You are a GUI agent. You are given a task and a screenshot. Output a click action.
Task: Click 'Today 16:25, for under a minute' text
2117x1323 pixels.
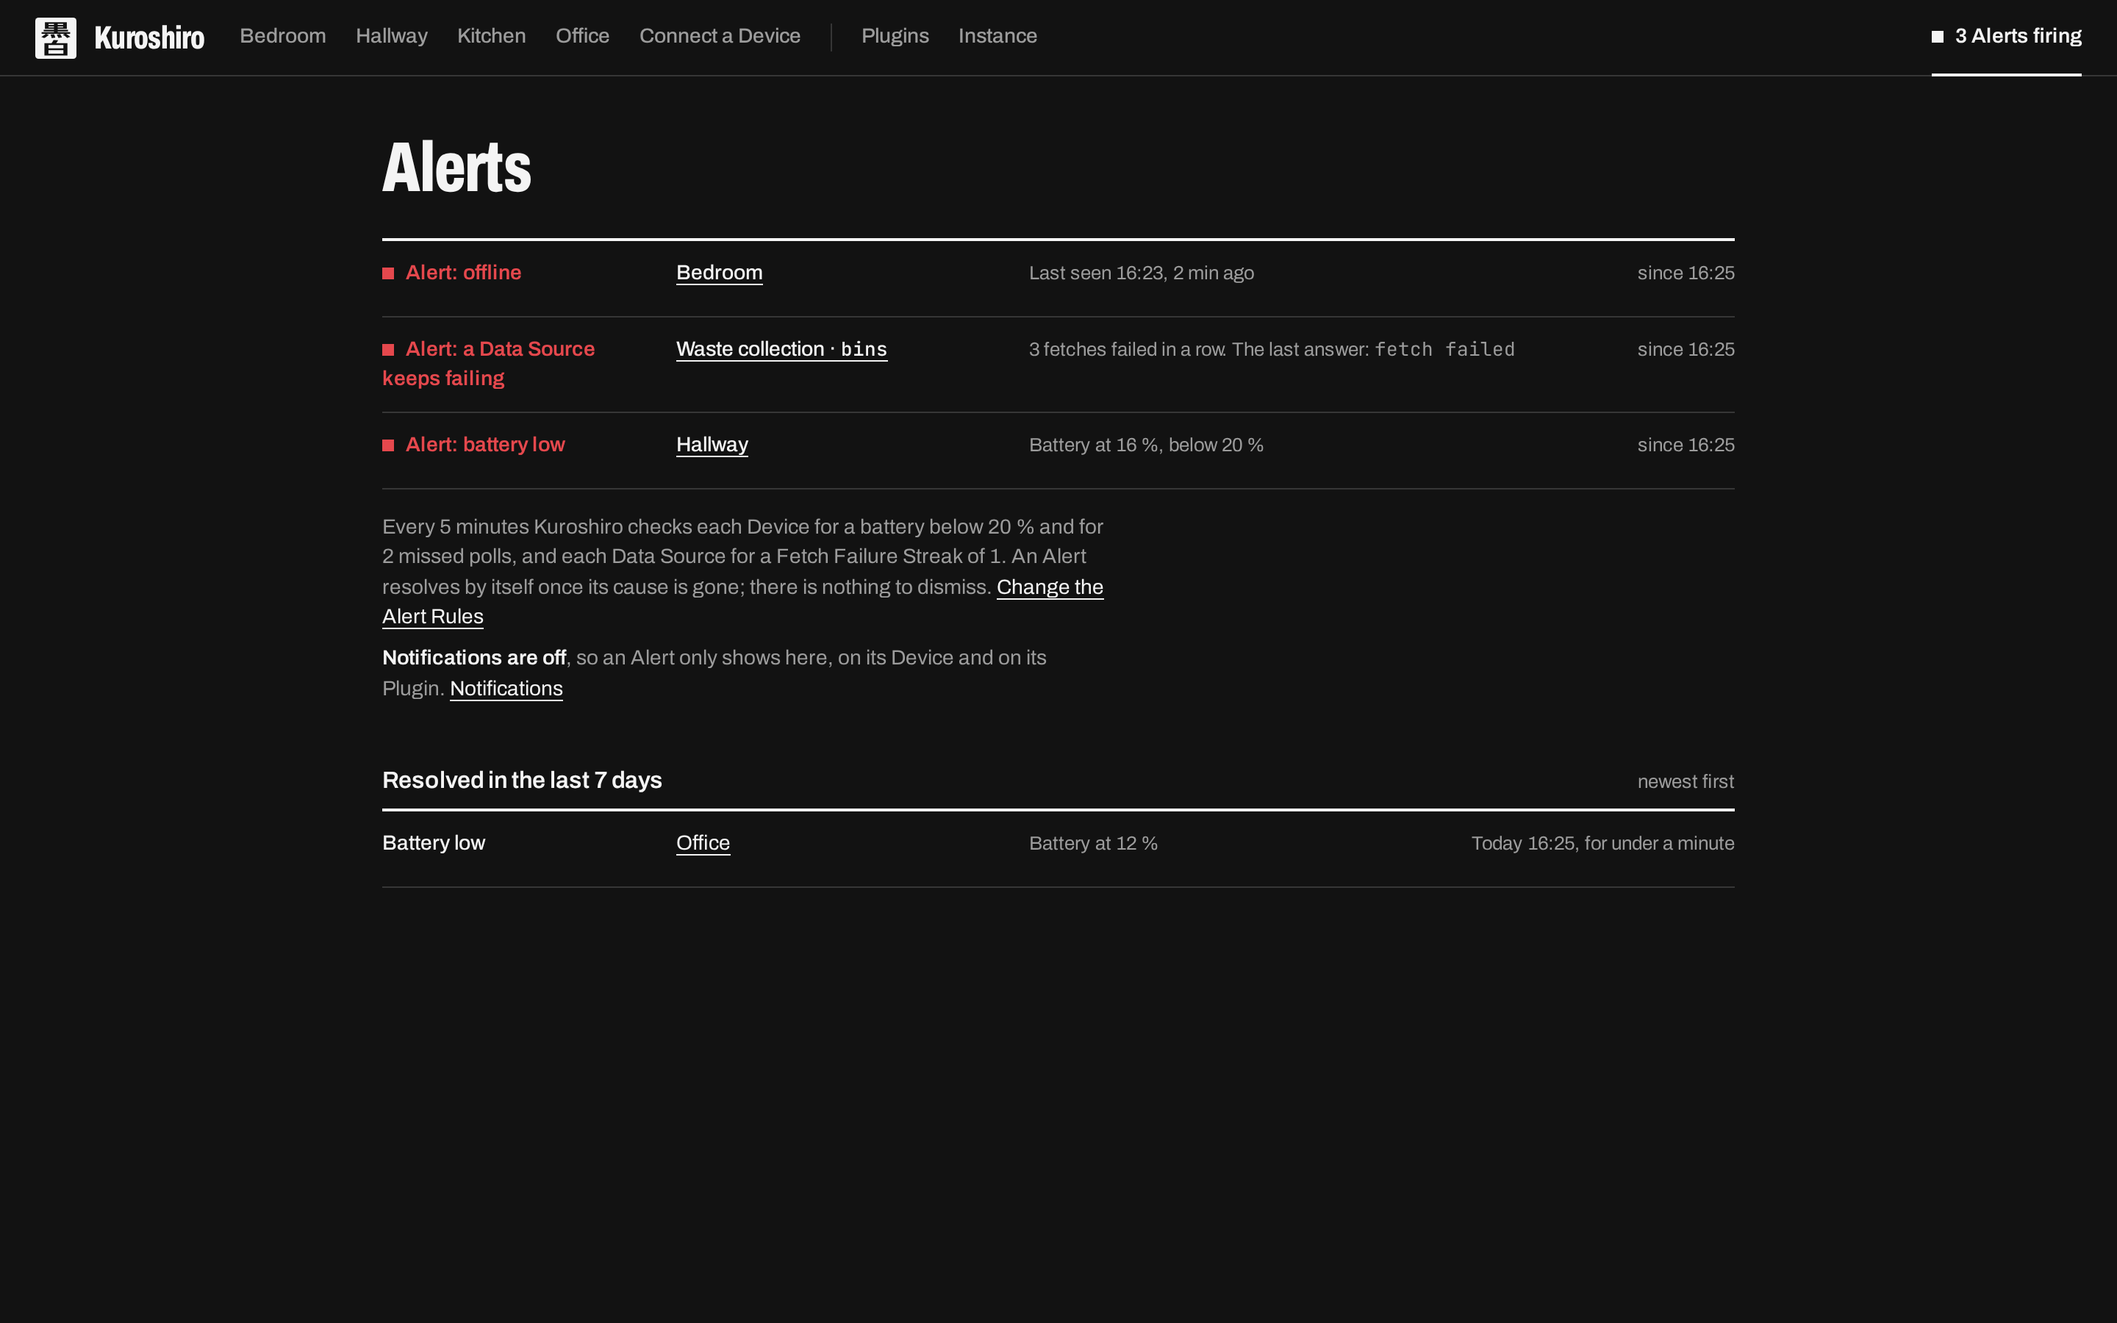(1602, 844)
